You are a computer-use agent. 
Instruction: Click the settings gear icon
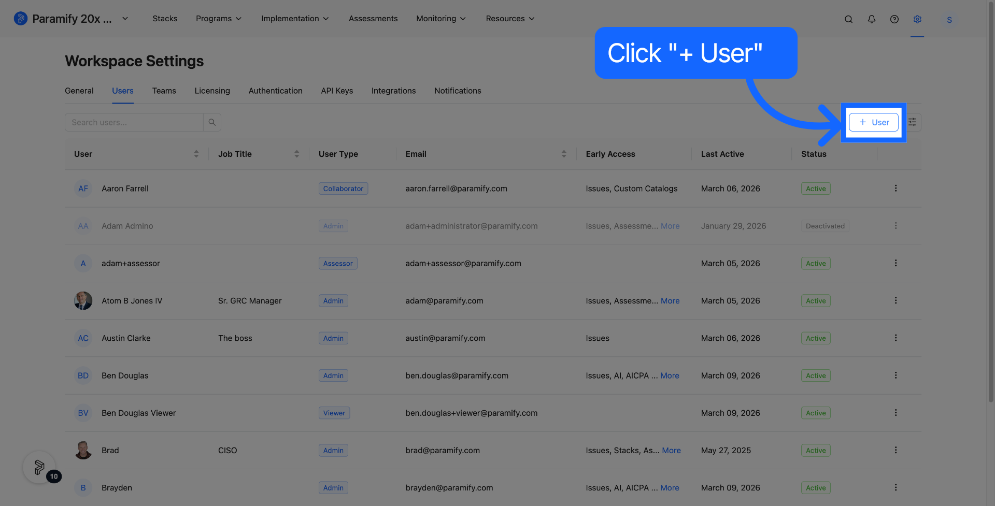917,19
